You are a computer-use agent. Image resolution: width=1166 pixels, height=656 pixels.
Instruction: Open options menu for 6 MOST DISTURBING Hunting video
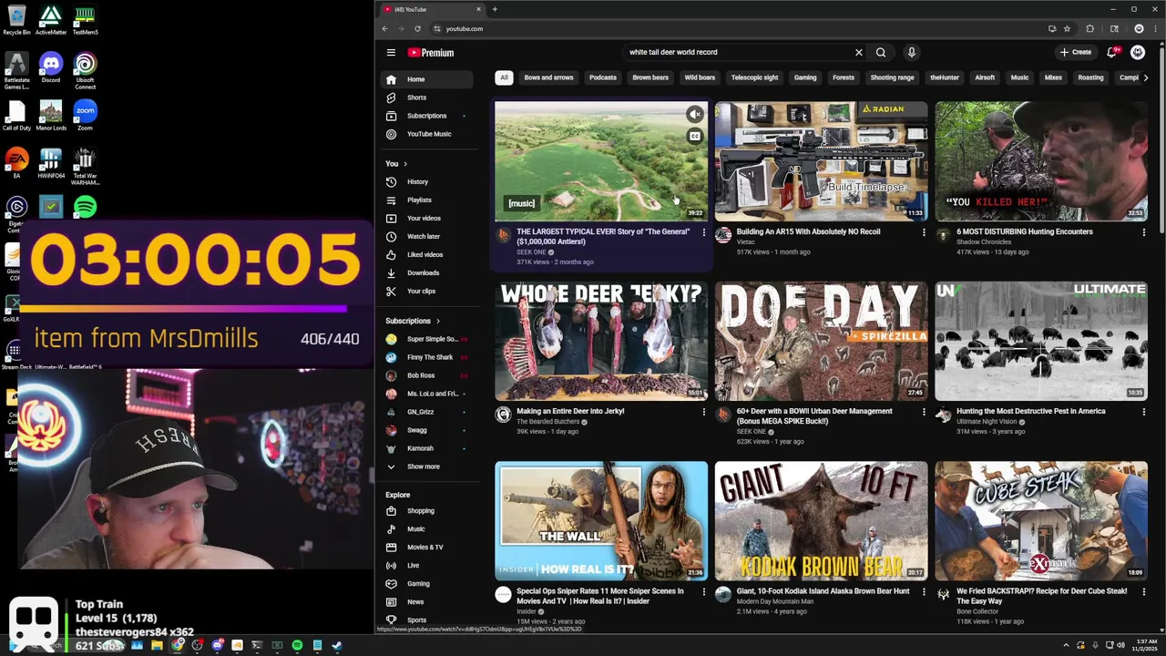click(1143, 233)
